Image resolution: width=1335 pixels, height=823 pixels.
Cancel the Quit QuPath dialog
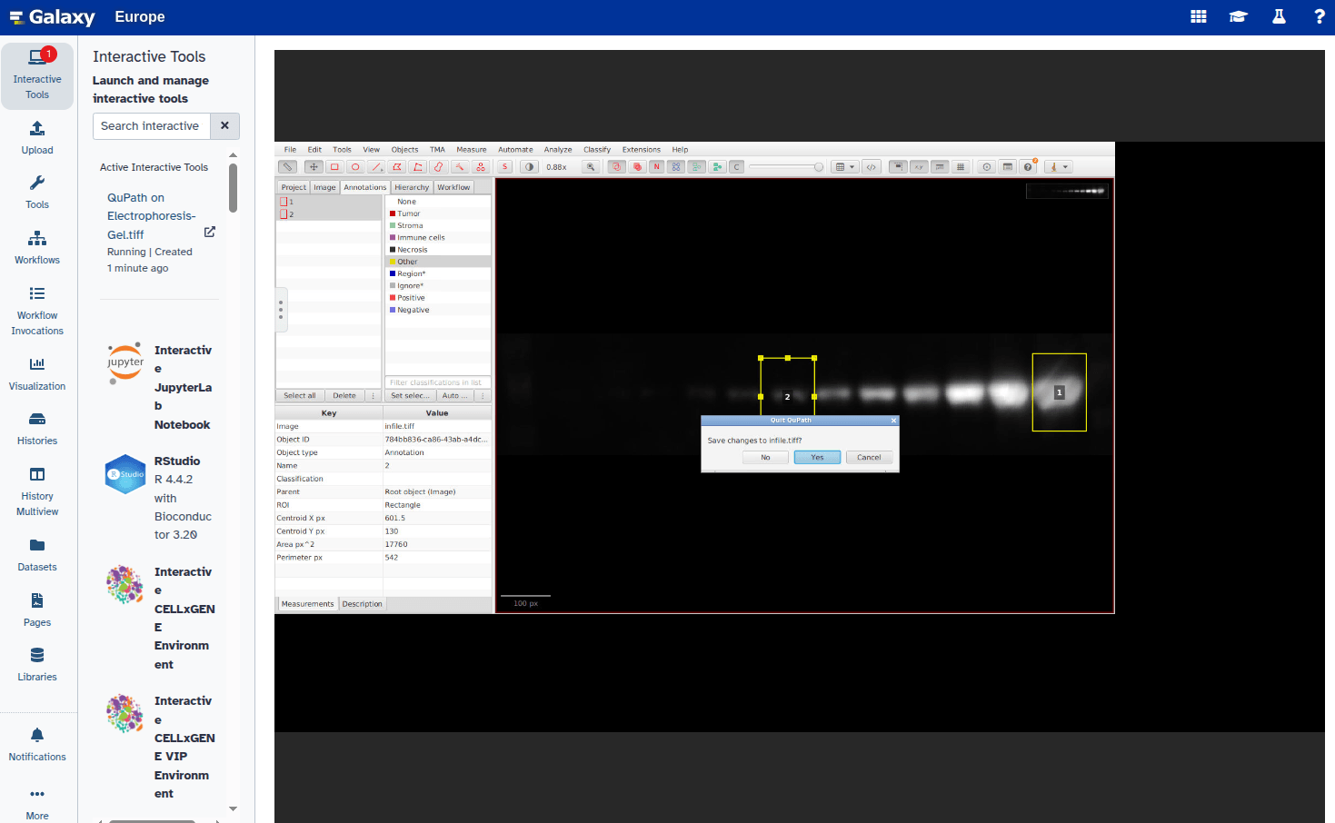869,457
